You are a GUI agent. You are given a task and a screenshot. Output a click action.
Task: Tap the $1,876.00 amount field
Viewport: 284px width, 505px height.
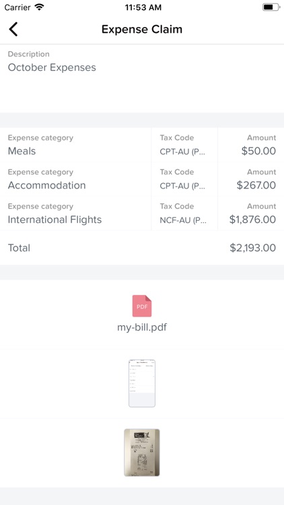(251, 213)
